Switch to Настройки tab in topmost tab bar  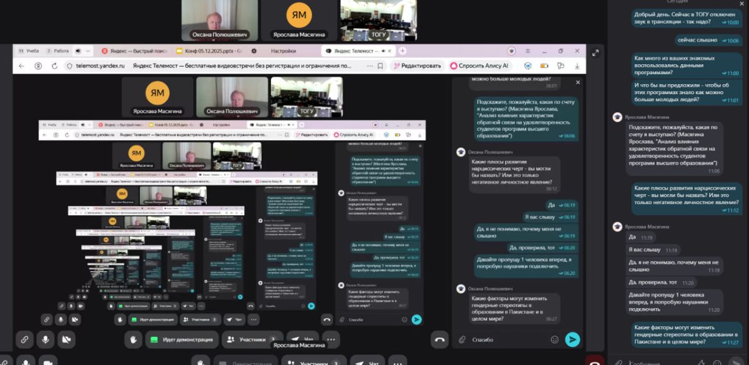tap(284, 51)
